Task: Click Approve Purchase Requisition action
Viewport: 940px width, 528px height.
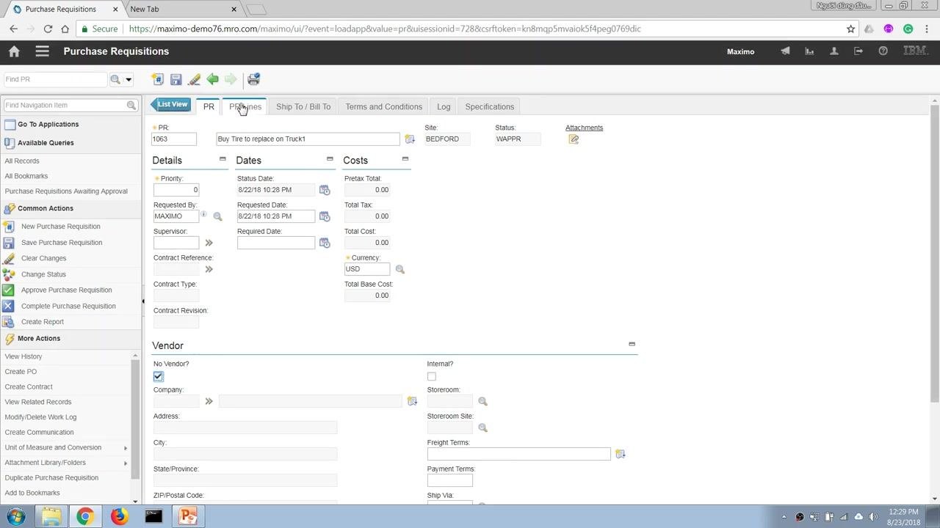Action: click(66, 290)
